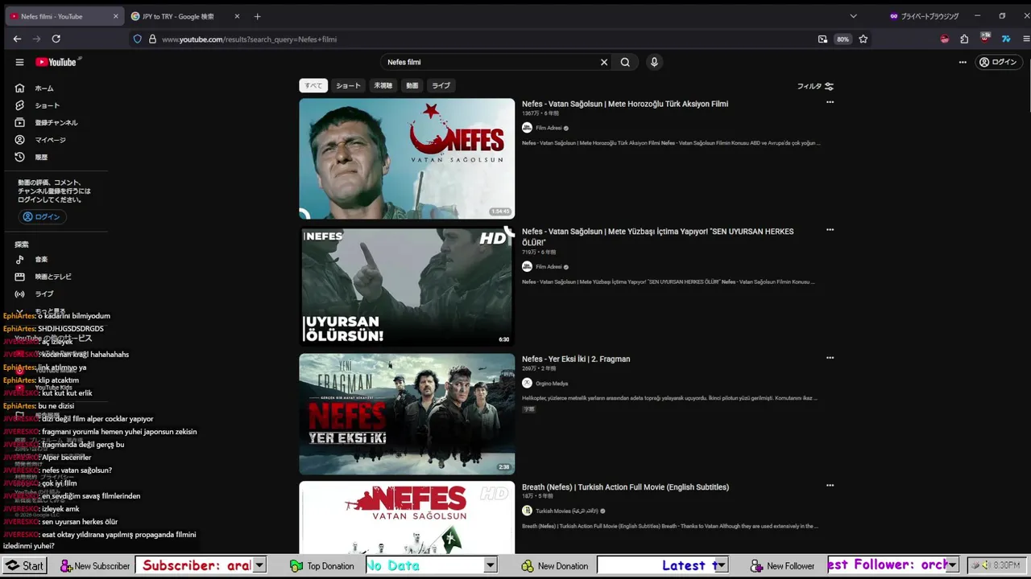Open more options for the Türk Aksiyon Filmi result
Screen dimensions: 1031x579
[x=830, y=102]
